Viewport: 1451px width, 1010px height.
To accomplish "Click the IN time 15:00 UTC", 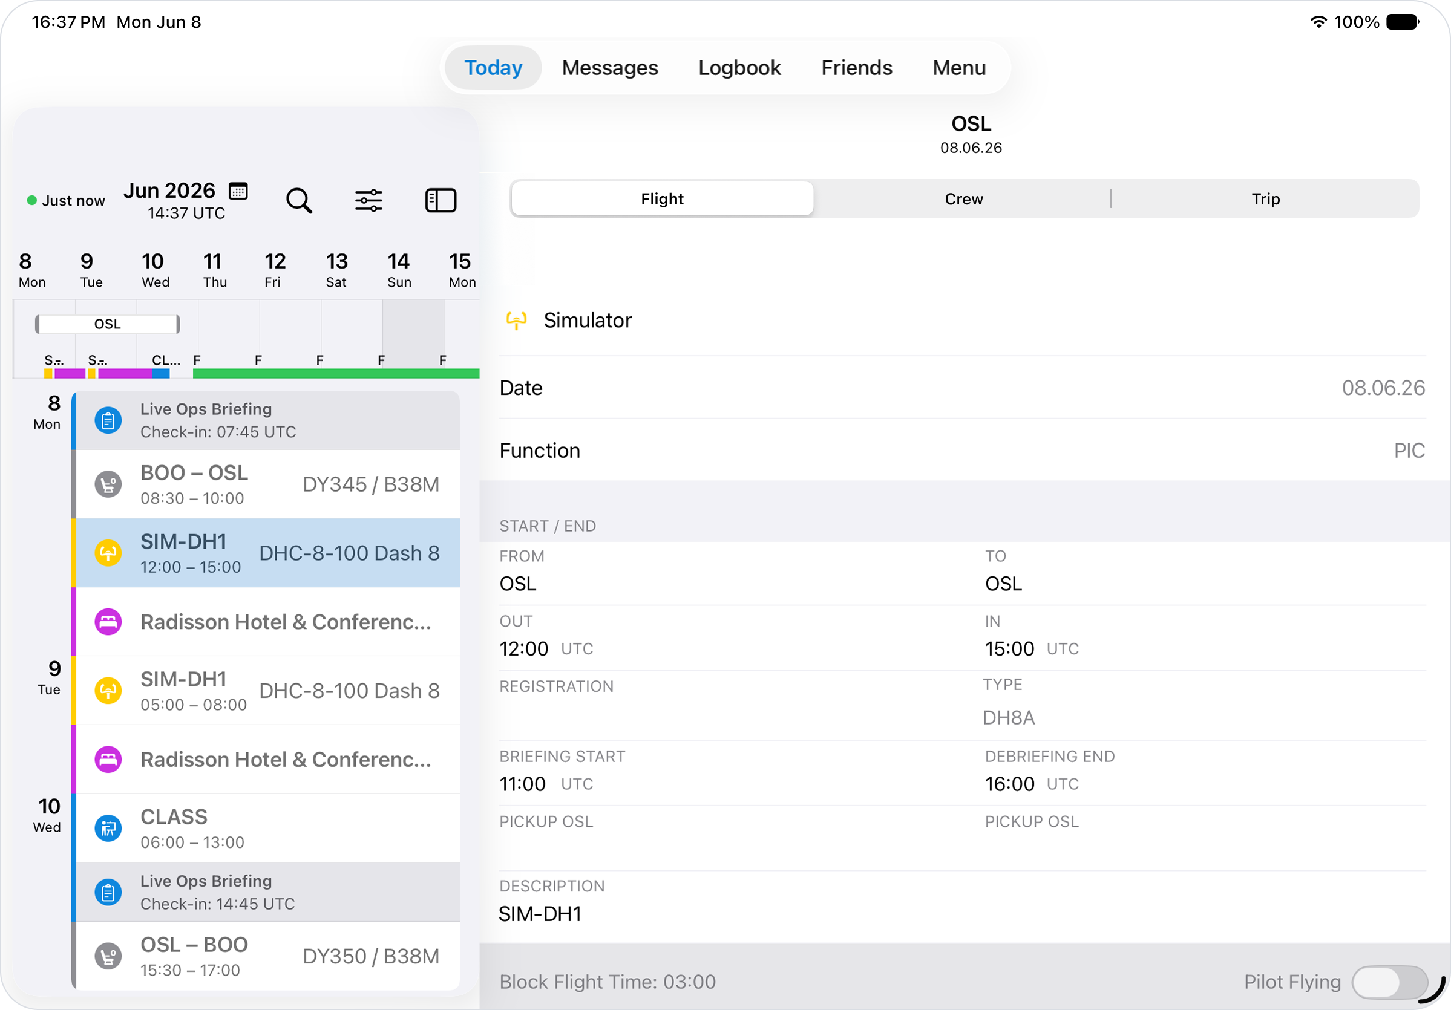I will tap(1032, 649).
